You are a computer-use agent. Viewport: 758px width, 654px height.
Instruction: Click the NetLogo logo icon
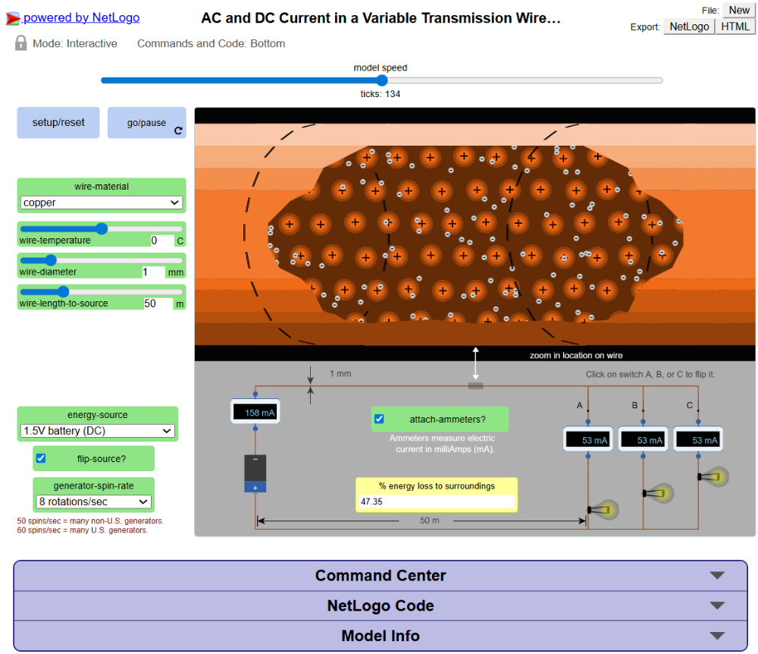13,18
